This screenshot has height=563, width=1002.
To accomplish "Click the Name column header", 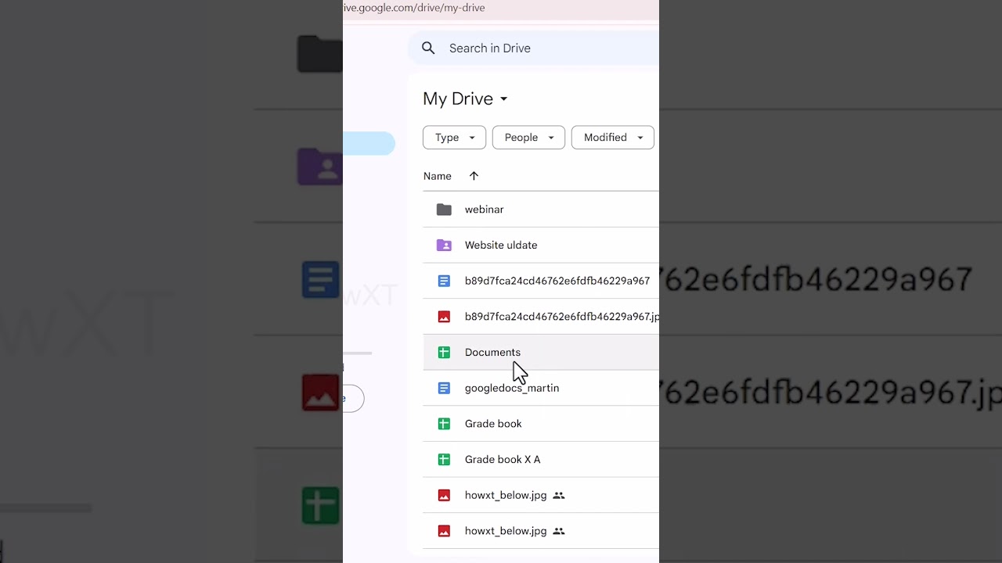I will (x=438, y=176).
